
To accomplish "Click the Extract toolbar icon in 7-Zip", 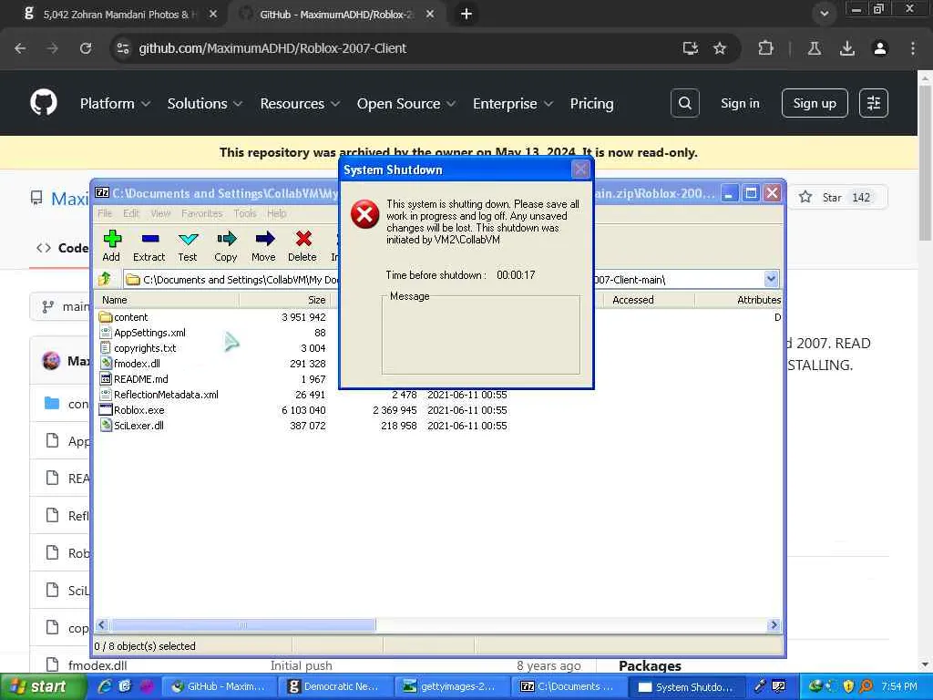I will [x=149, y=246].
